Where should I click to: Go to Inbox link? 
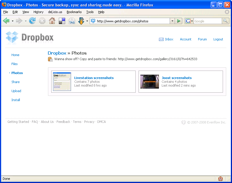click(x=169, y=39)
